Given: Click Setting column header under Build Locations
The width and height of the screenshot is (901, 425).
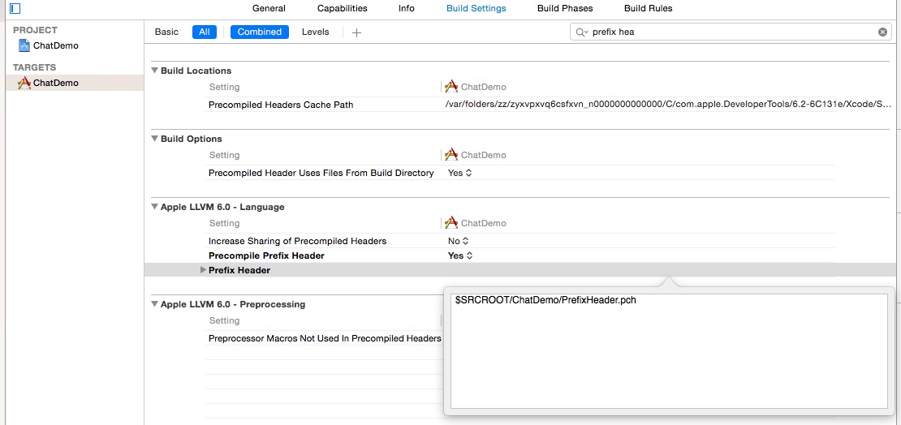Looking at the screenshot, I should pos(224,88).
